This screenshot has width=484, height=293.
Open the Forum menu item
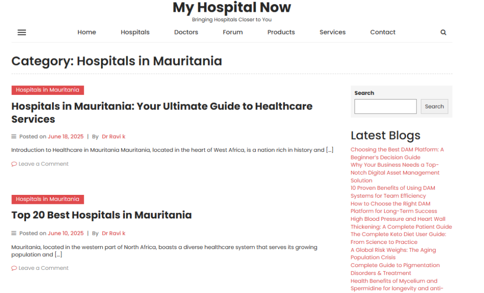[x=233, y=32]
